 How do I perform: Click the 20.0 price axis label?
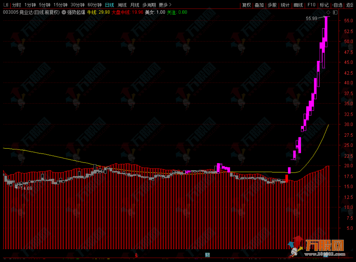(x=348, y=166)
